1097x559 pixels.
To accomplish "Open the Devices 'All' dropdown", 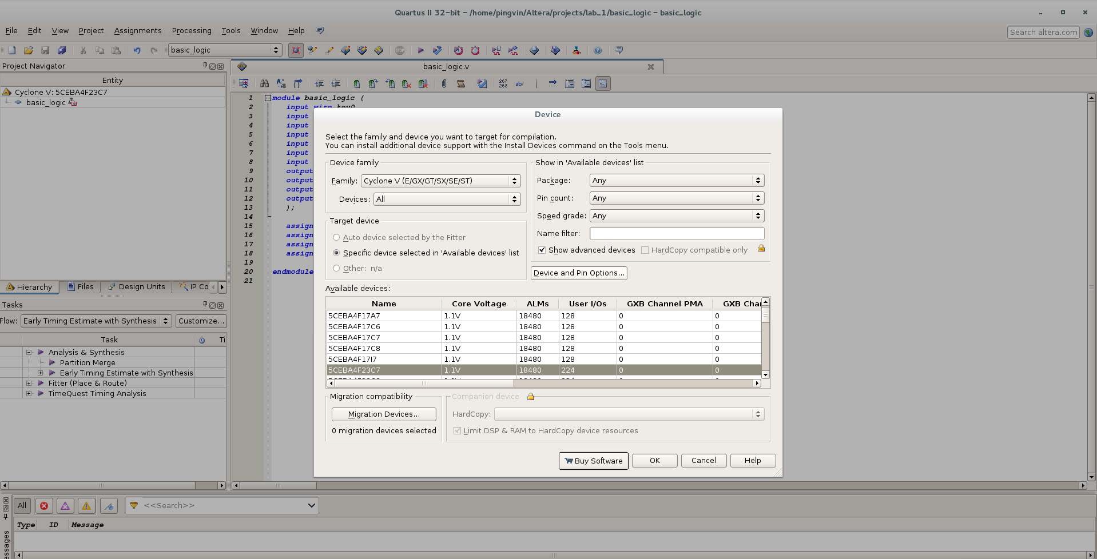I will pyautogui.click(x=447, y=199).
